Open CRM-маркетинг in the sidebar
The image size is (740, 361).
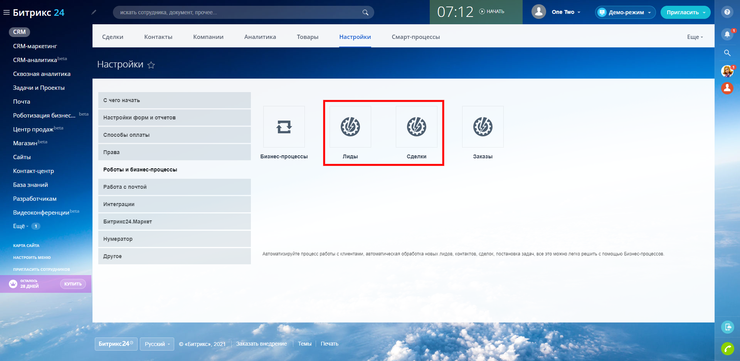(x=35, y=46)
